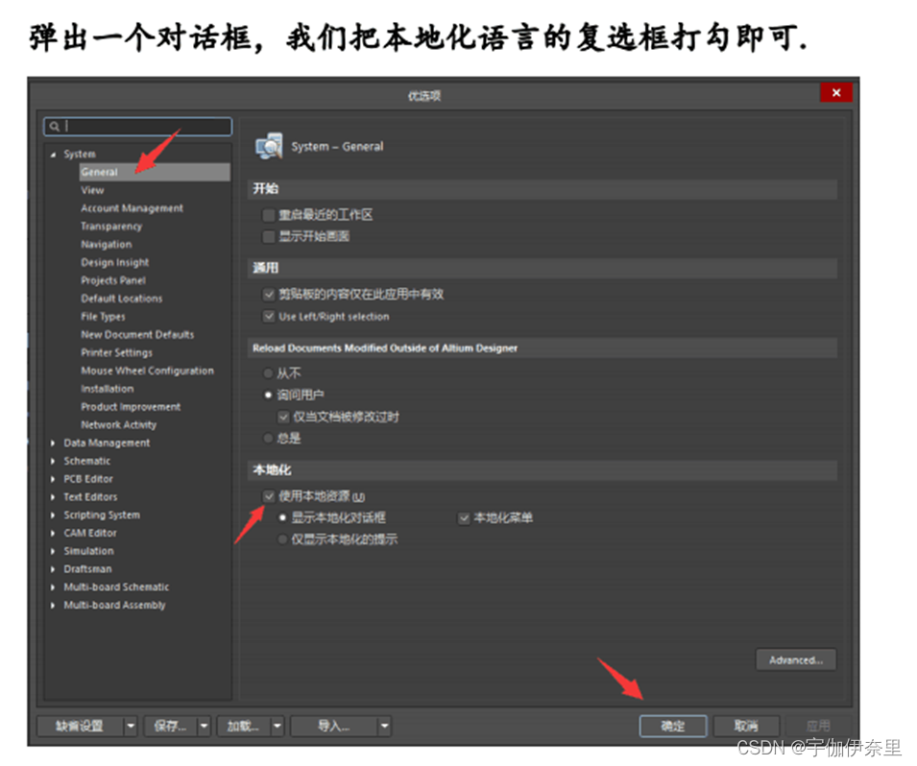Expand the Text Editors node
Image resolution: width=917 pixels, height=766 pixels.
[x=53, y=497]
